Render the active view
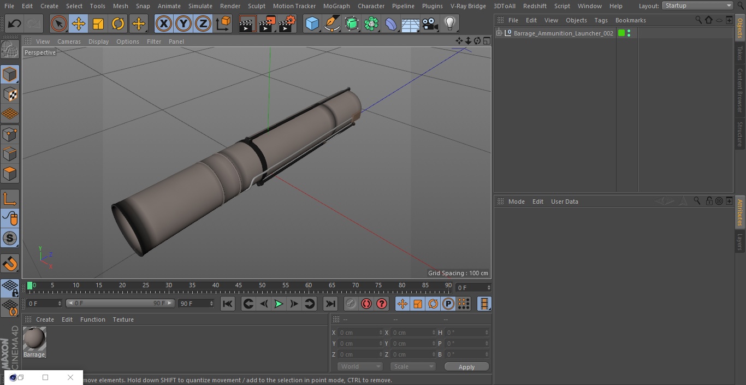The width and height of the screenshot is (746, 385). coord(247,23)
